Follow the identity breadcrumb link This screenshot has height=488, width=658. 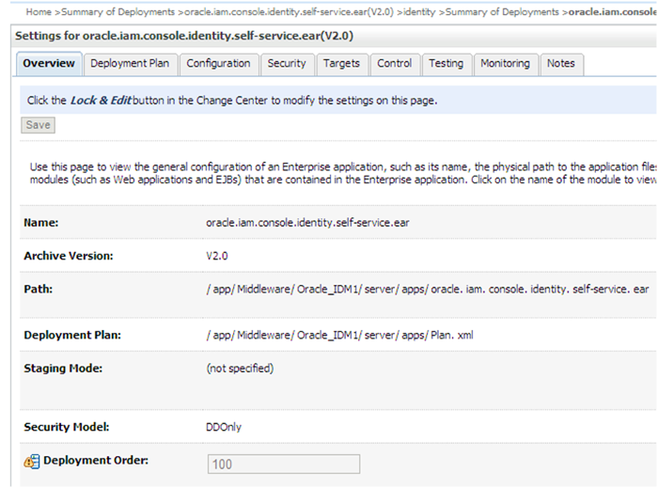(x=419, y=11)
